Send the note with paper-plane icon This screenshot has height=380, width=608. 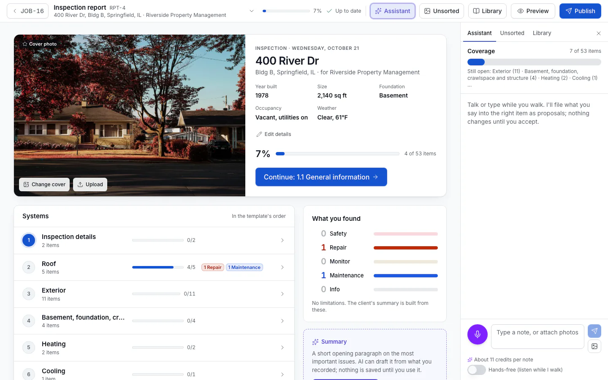pos(594,331)
